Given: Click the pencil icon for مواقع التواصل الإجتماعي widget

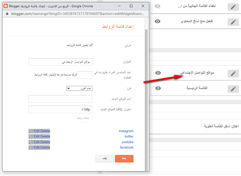Looking at the screenshot, I should click(x=233, y=74).
